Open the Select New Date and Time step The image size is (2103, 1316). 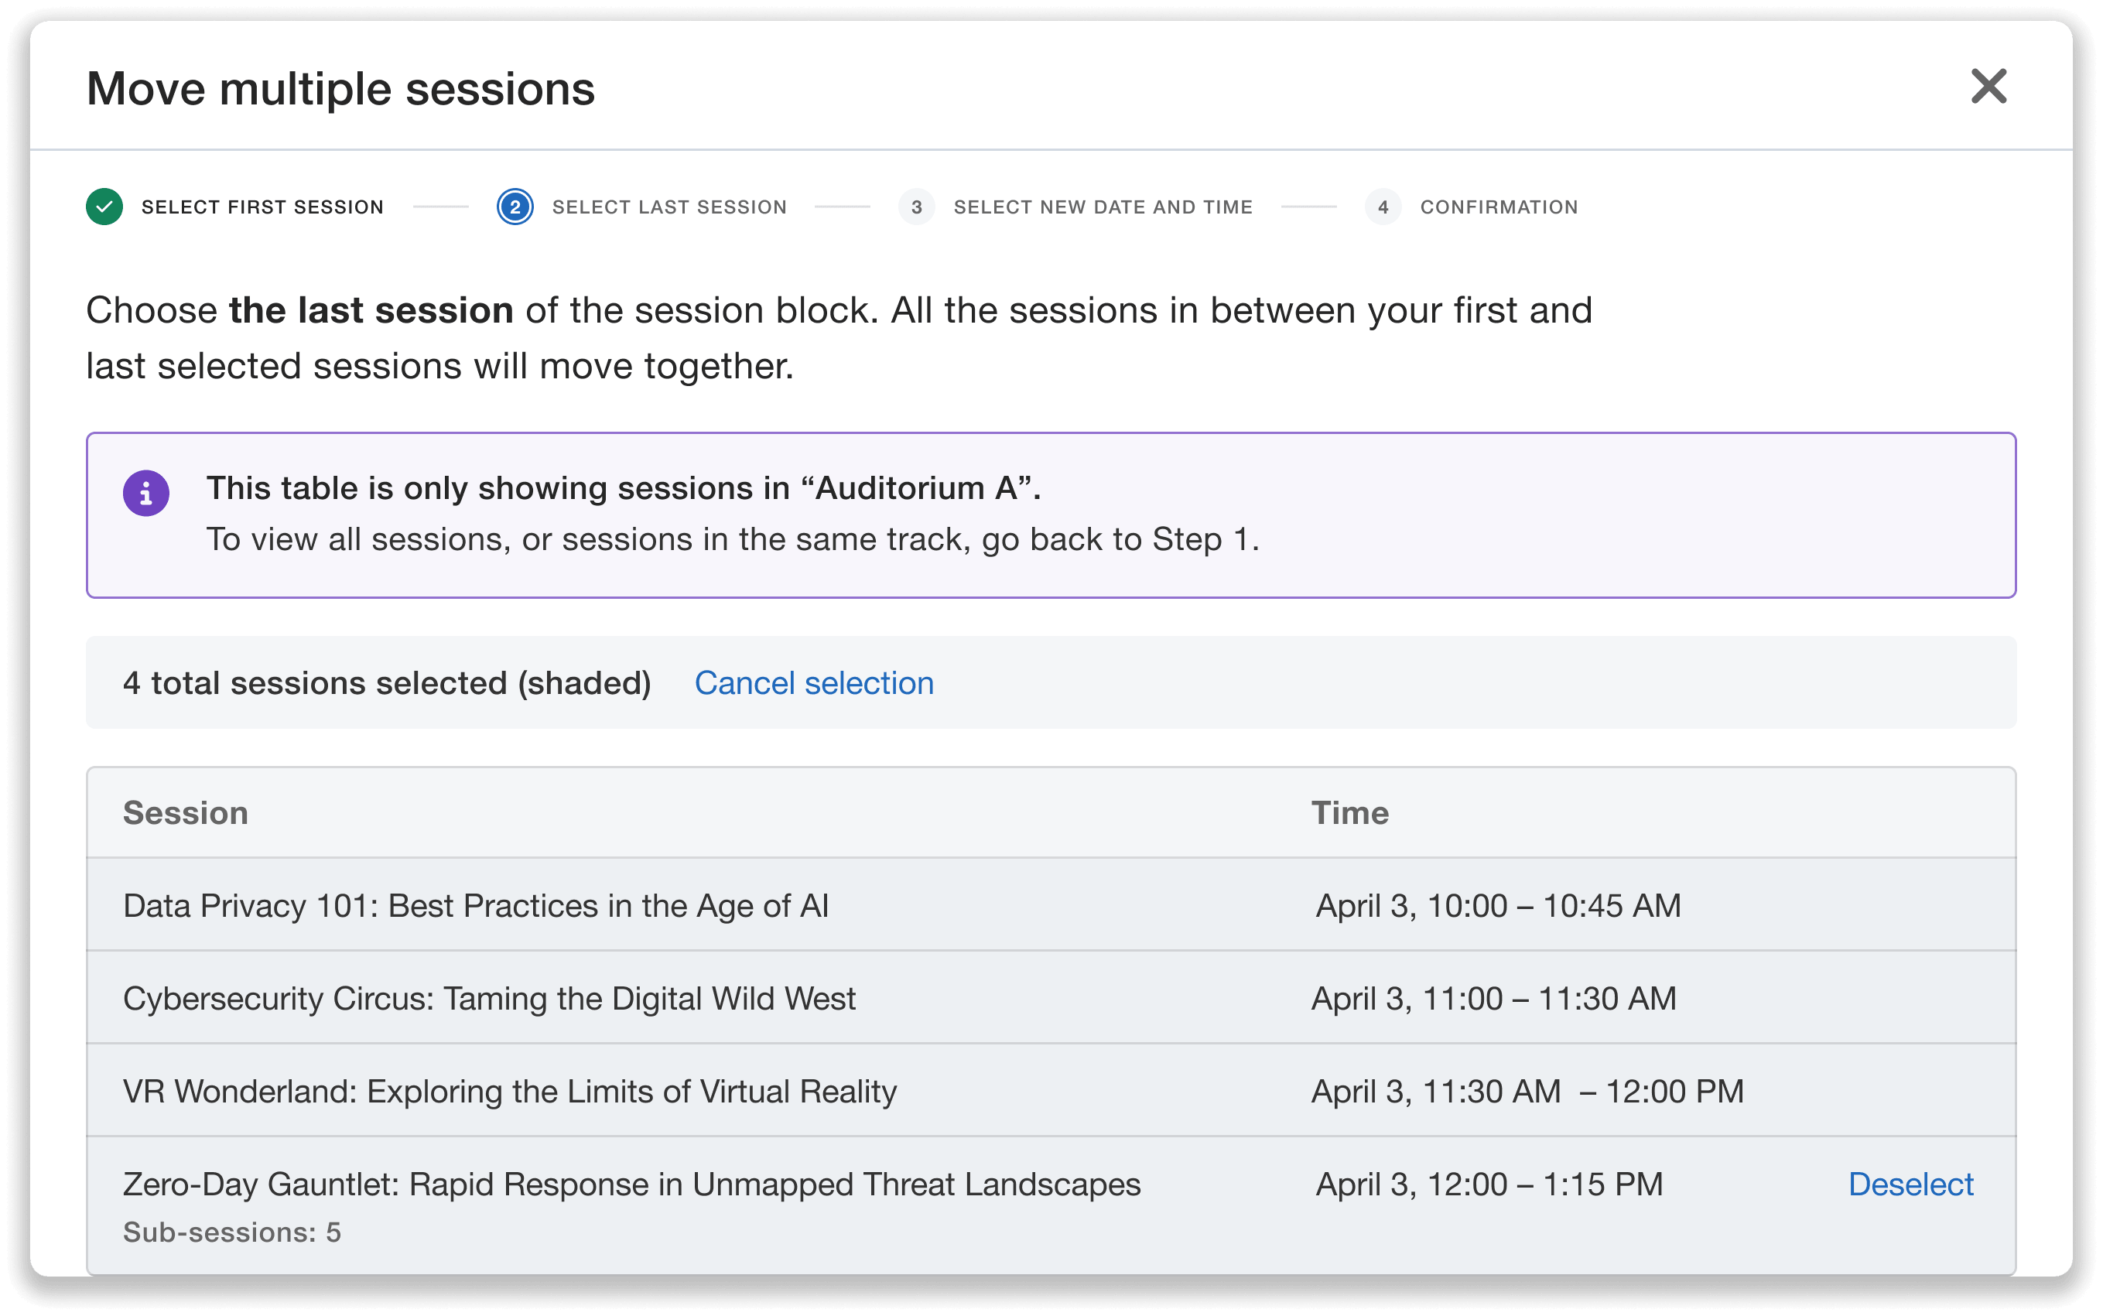click(1103, 207)
